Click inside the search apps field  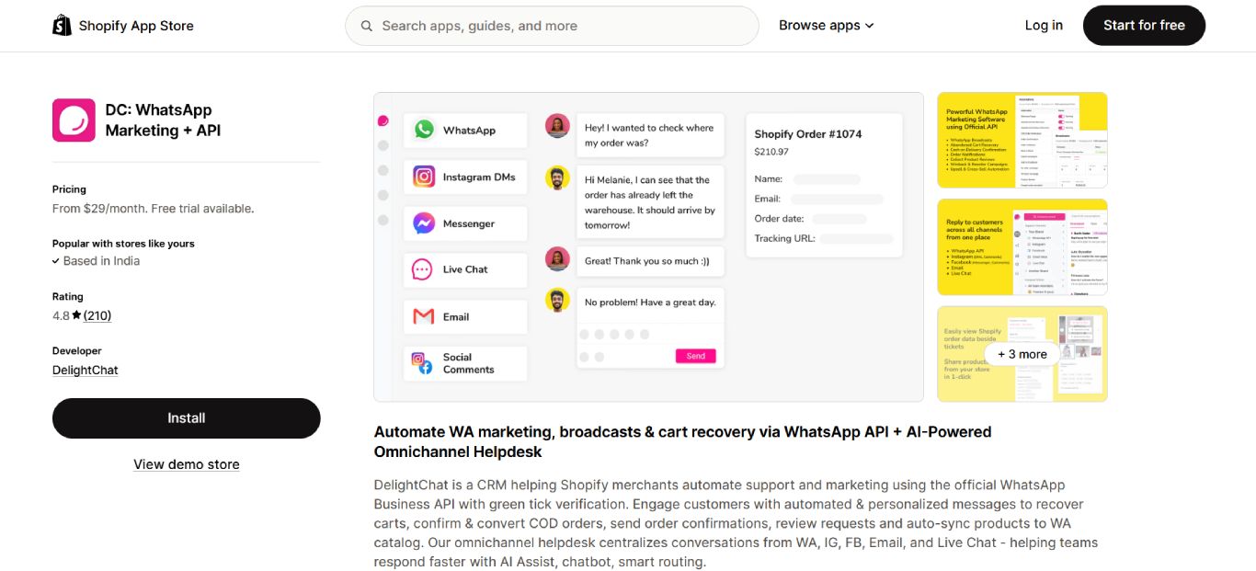(x=551, y=25)
